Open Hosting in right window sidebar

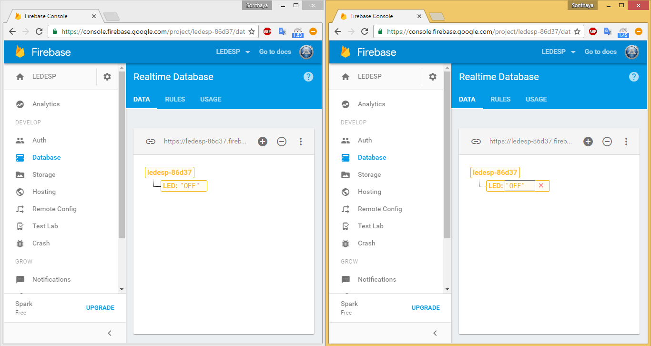point(387,192)
